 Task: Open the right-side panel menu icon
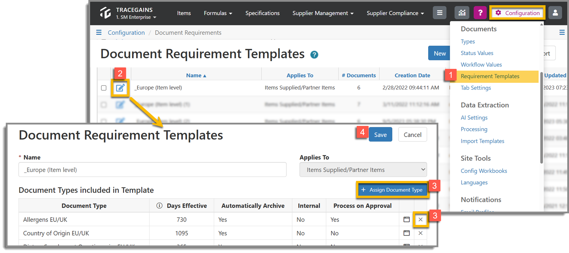pos(562,32)
